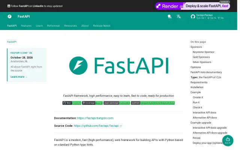Click the coverage badge
This screenshot has width=240, height=150.
click(92, 103)
